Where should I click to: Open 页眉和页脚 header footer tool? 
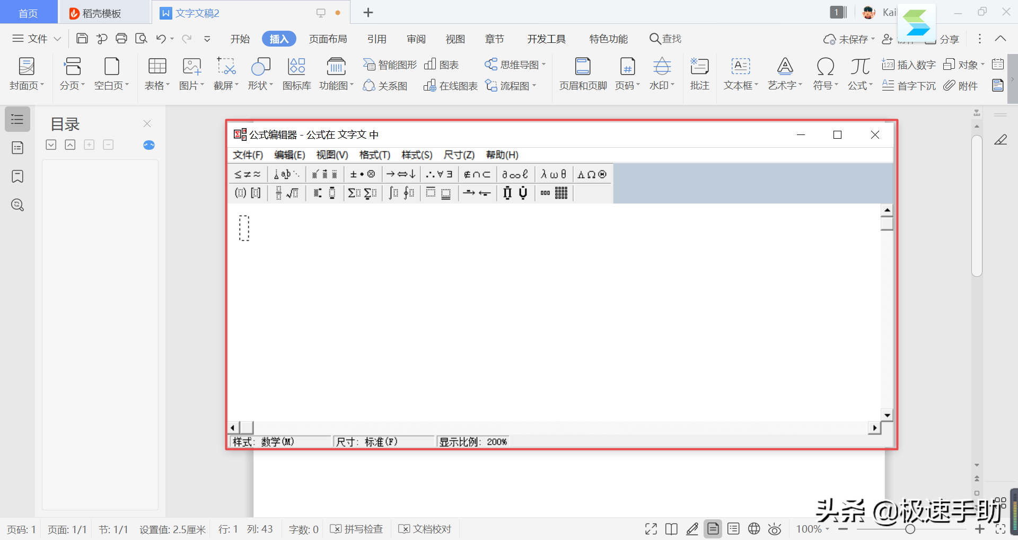point(583,74)
